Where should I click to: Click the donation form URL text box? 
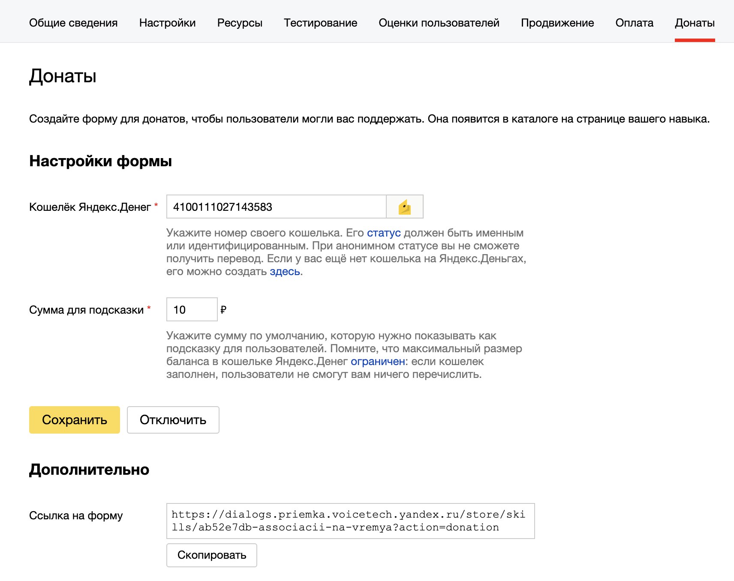click(x=350, y=521)
